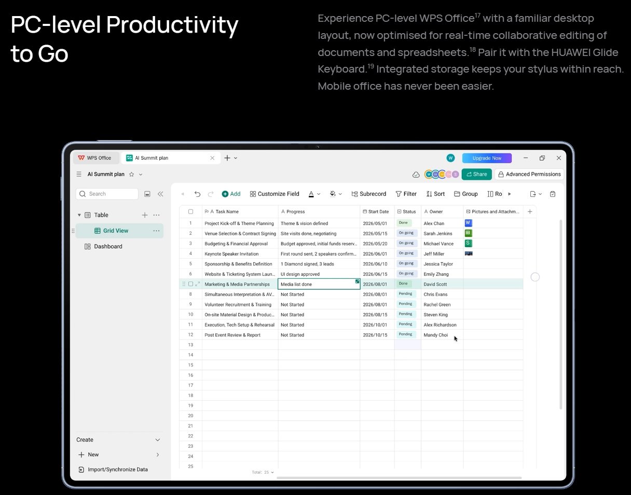Open the spreadsheet attachment in Sarah Jenkins' row
The height and width of the screenshot is (495, 631).
click(x=468, y=233)
